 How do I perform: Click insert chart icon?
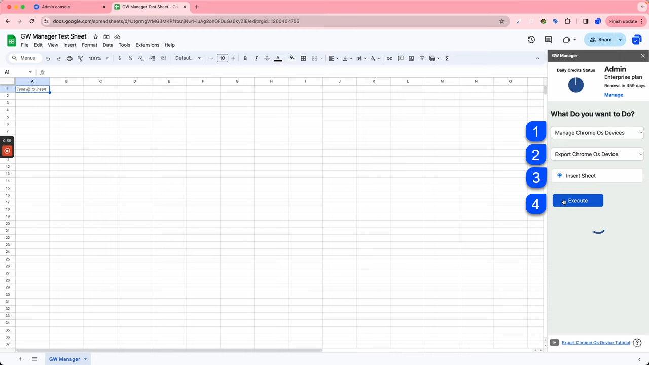(411, 58)
